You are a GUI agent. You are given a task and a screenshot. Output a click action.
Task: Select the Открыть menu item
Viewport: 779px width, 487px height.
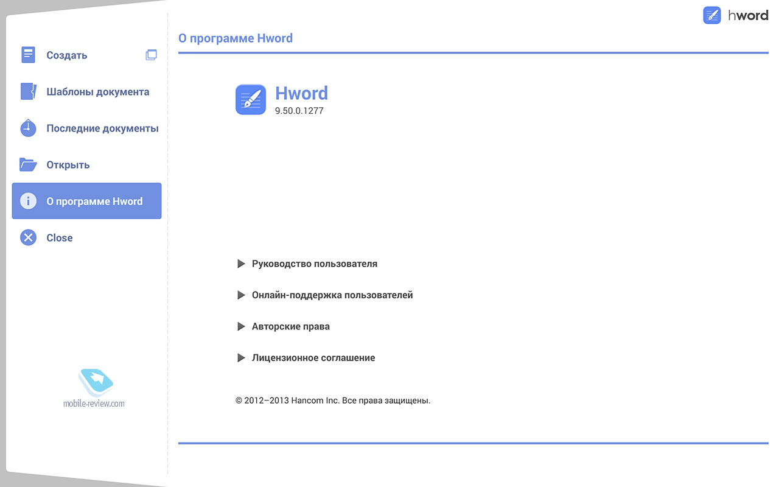[86, 164]
